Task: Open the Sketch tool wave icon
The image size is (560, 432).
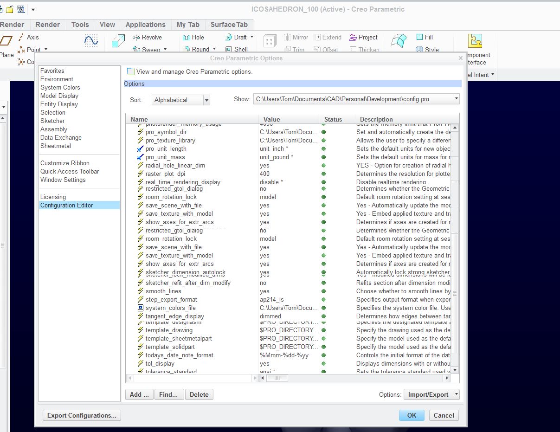Action: pos(91,41)
